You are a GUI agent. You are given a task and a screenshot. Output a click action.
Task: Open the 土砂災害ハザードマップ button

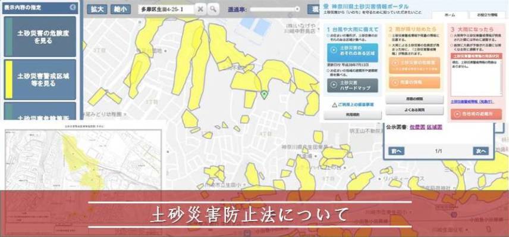pos(353,85)
